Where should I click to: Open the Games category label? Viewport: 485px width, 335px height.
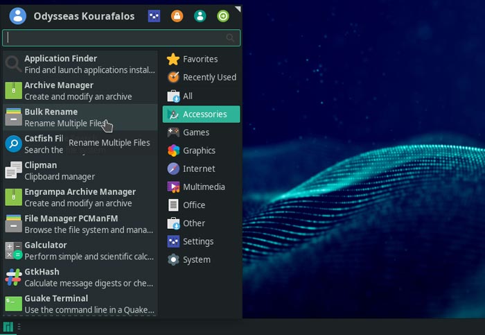196,132
